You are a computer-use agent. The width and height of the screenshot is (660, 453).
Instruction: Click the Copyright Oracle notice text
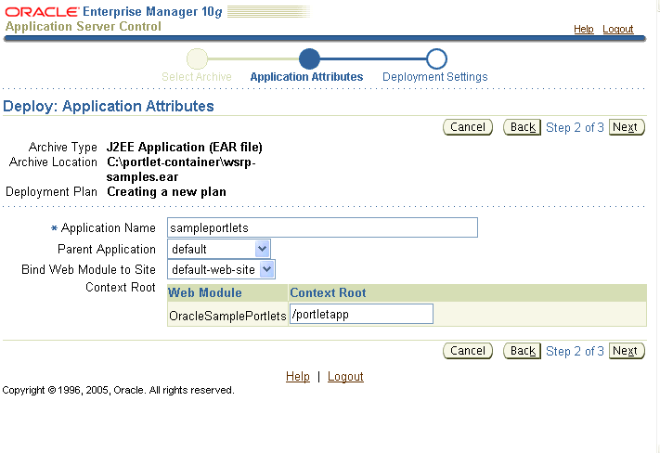tap(118, 390)
